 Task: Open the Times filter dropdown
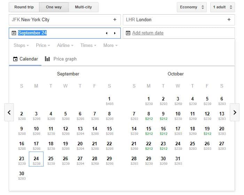pyautogui.click(x=88, y=46)
